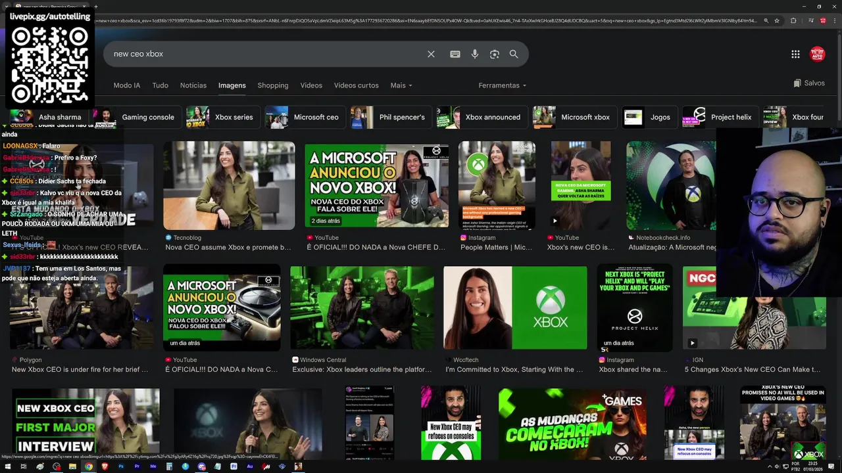
Task: Open the 'New Xbox CEO First Major Interview' thumbnail
Action: pos(86,424)
